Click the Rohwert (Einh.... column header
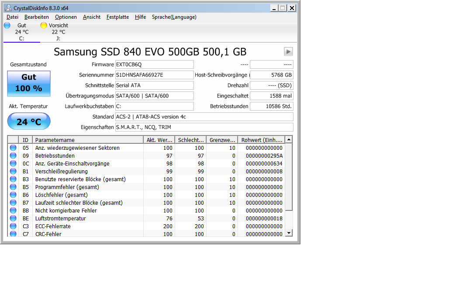Viewport: 459px width, 287px height. click(x=262, y=140)
